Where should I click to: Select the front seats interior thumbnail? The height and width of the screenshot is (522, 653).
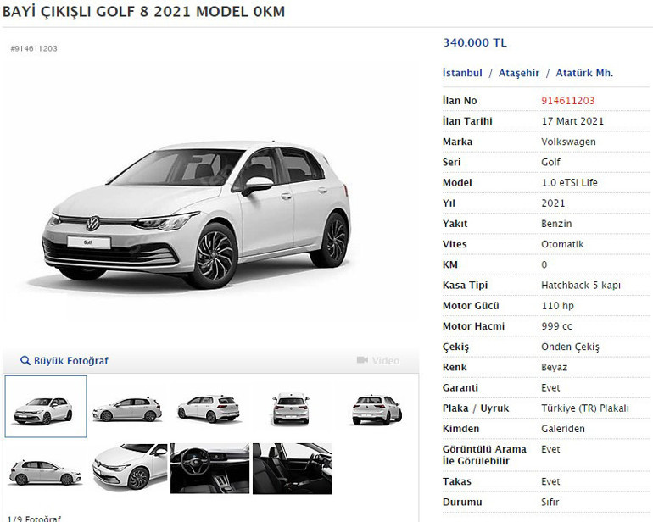pyautogui.click(x=292, y=469)
